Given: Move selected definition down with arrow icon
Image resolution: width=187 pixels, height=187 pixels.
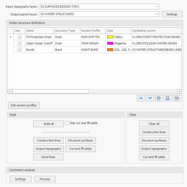Looking at the screenshot, I should 150,98.
